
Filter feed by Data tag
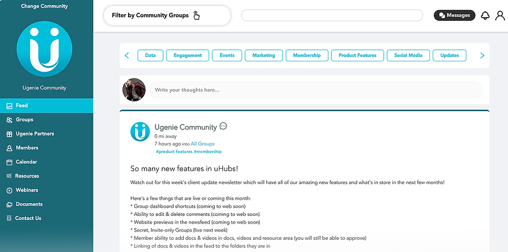(150, 55)
